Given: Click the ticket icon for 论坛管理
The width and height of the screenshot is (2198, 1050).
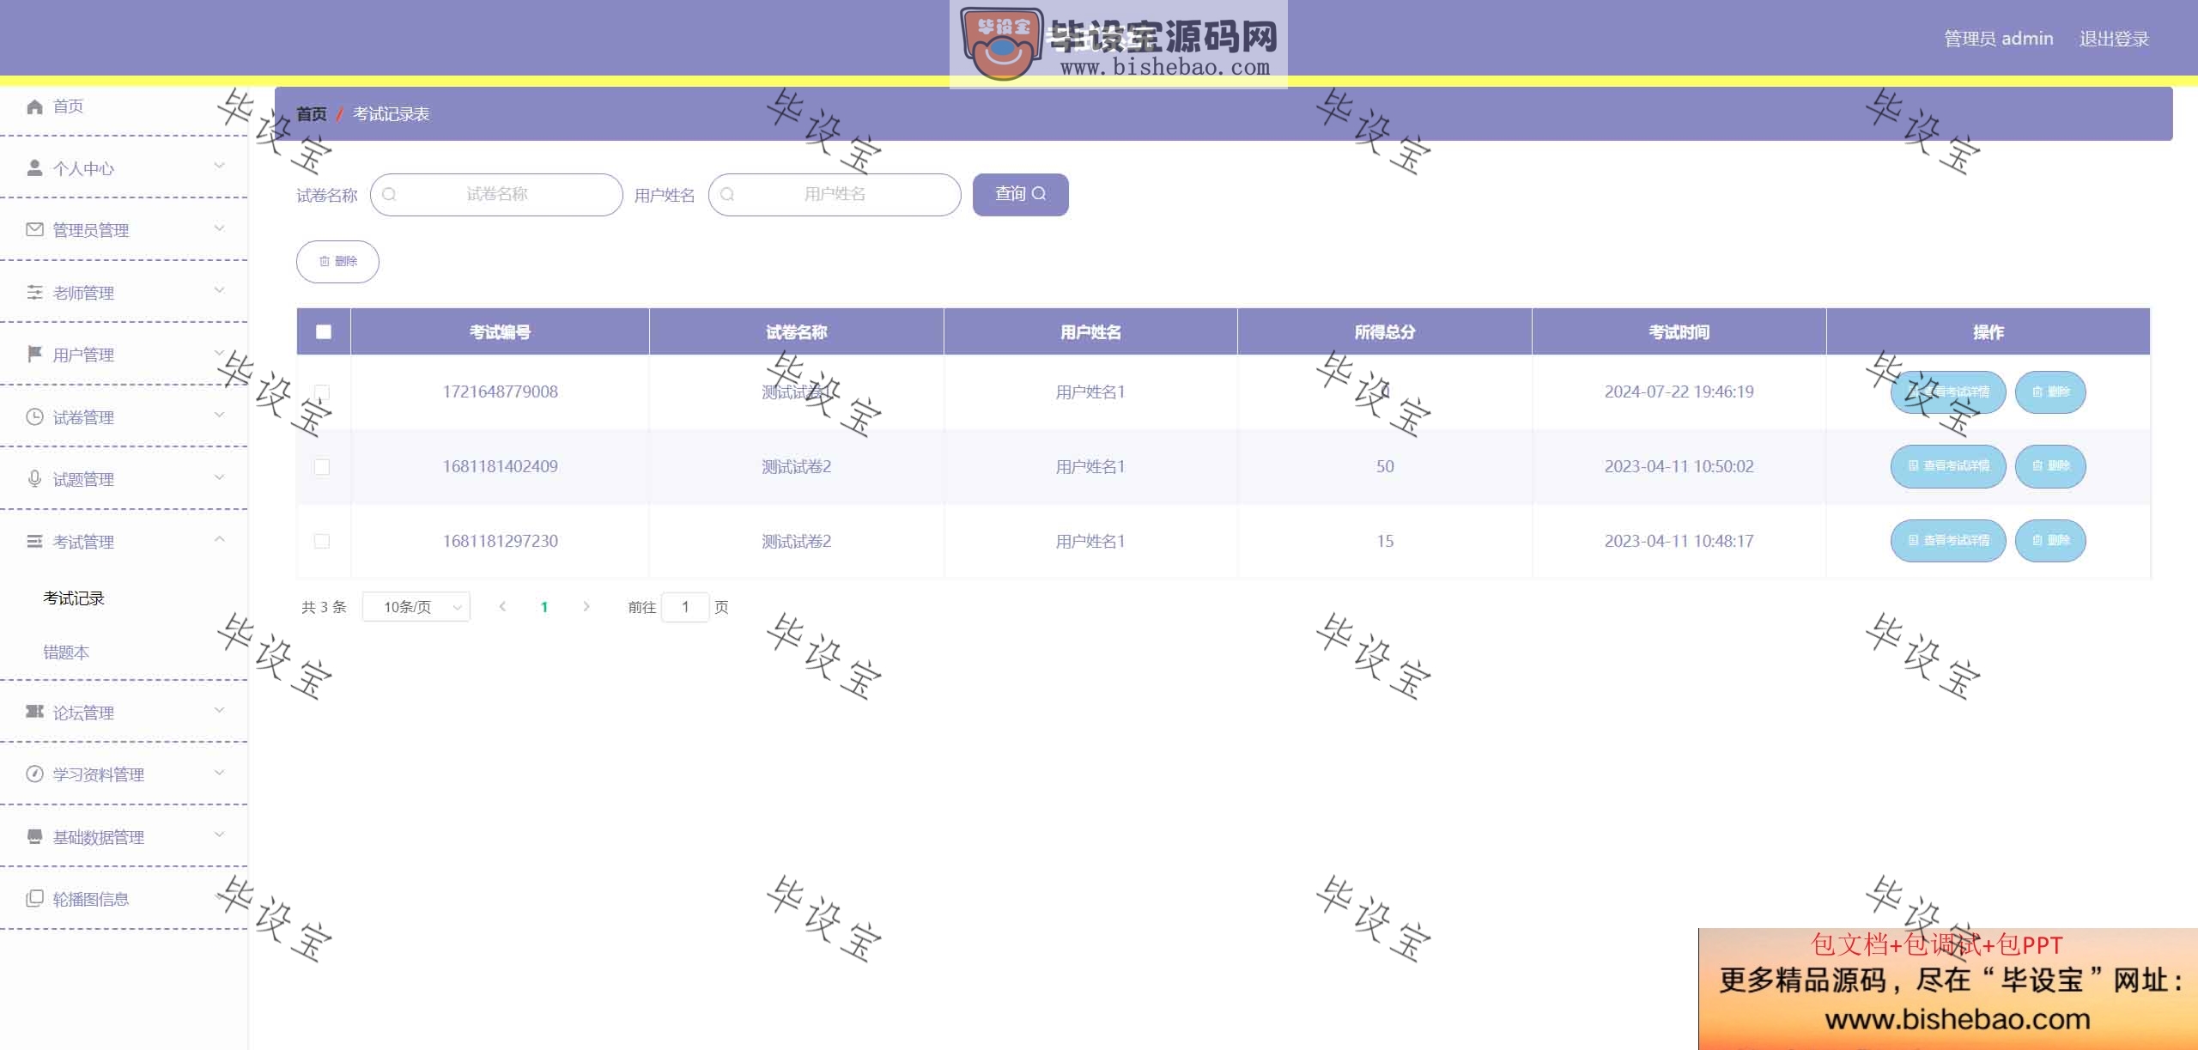Looking at the screenshot, I should tap(34, 712).
